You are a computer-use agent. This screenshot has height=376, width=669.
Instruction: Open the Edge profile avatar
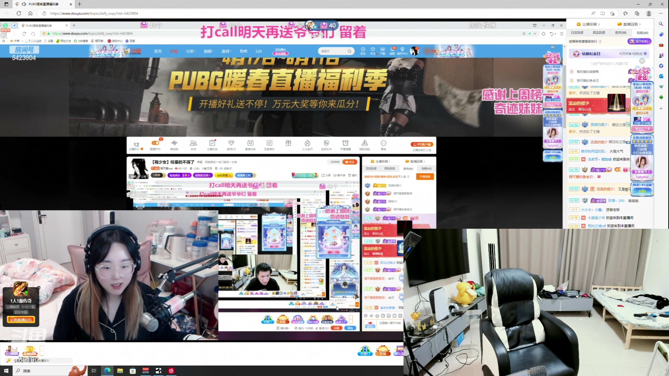649,13
